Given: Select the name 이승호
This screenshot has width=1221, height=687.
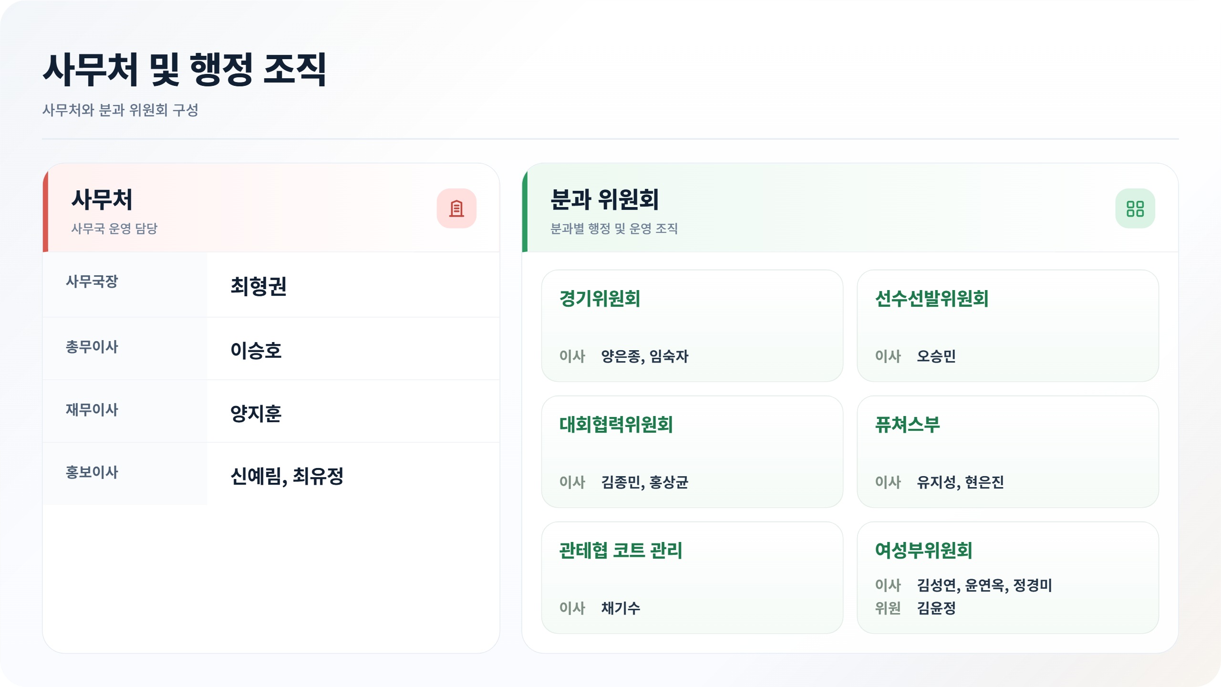Looking at the screenshot, I should [x=256, y=351].
